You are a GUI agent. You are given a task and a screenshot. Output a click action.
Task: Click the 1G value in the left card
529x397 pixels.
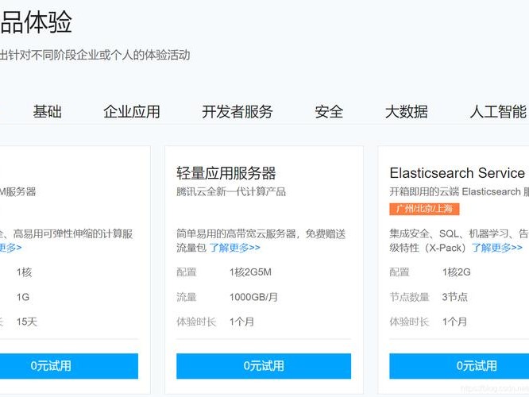[x=23, y=297]
